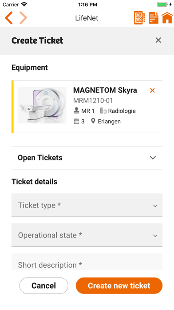Tap the location pin icon next to Erlangen
The height and width of the screenshot is (310, 174).
tap(93, 121)
